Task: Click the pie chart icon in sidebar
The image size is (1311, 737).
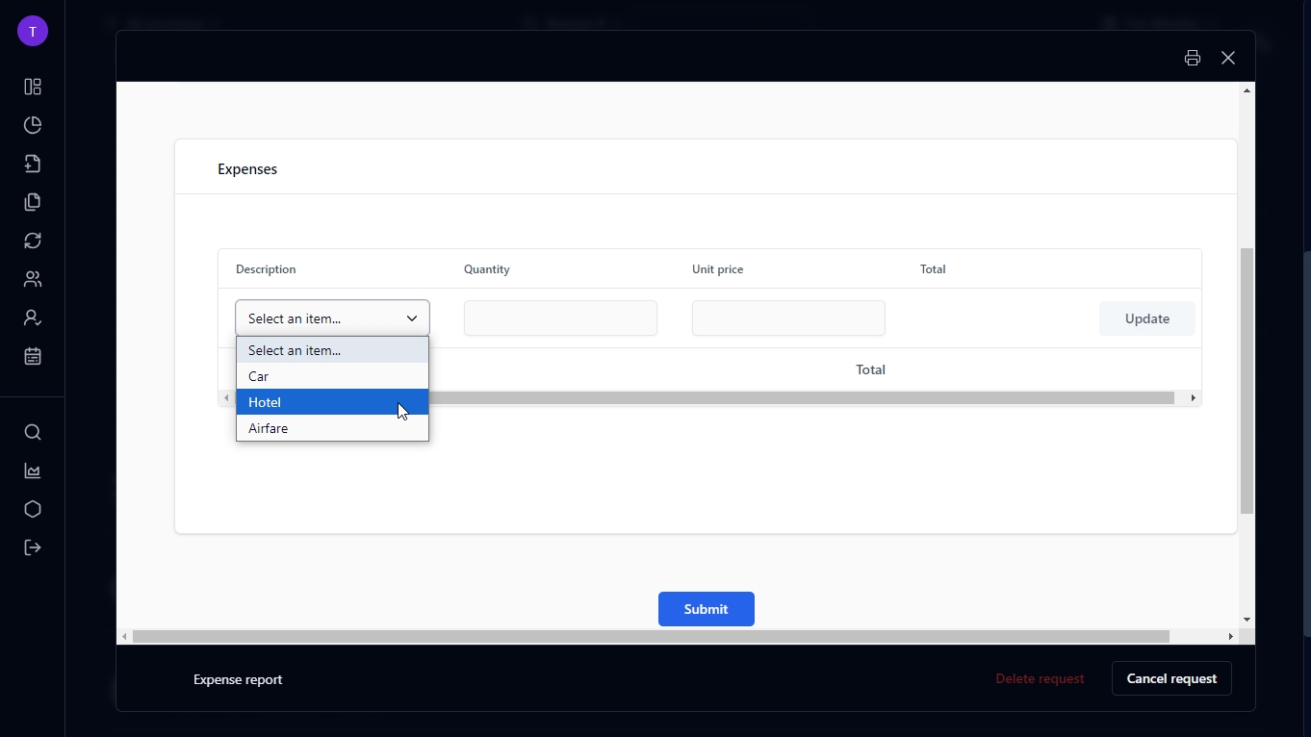Action: pyautogui.click(x=33, y=125)
